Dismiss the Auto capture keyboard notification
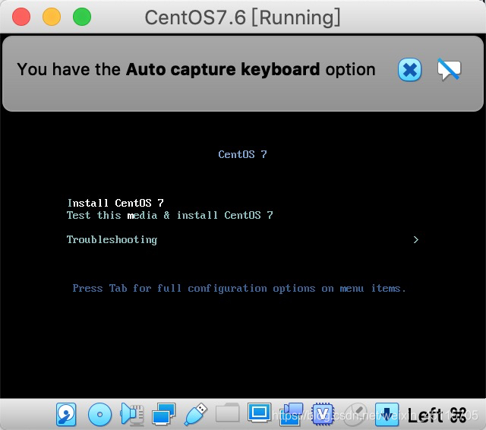 pos(410,69)
